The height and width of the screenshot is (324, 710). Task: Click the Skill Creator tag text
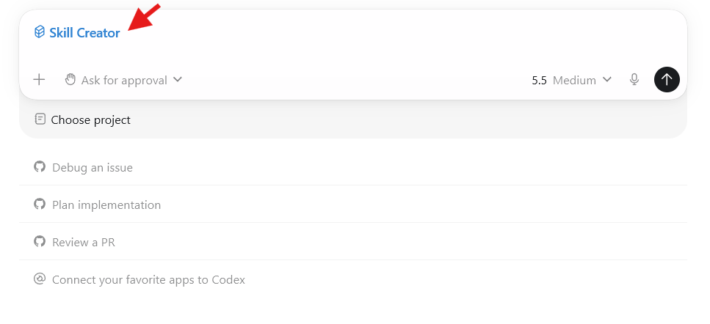pos(84,32)
